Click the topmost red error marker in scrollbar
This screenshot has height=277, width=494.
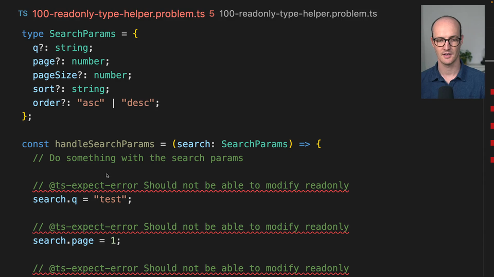(492, 91)
